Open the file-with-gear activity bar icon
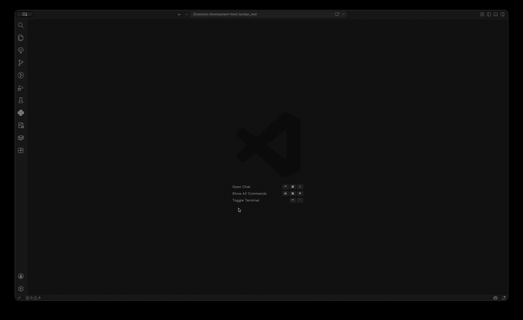Image resolution: width=523 pixels, height=320 pixels. tap(21, 125)
